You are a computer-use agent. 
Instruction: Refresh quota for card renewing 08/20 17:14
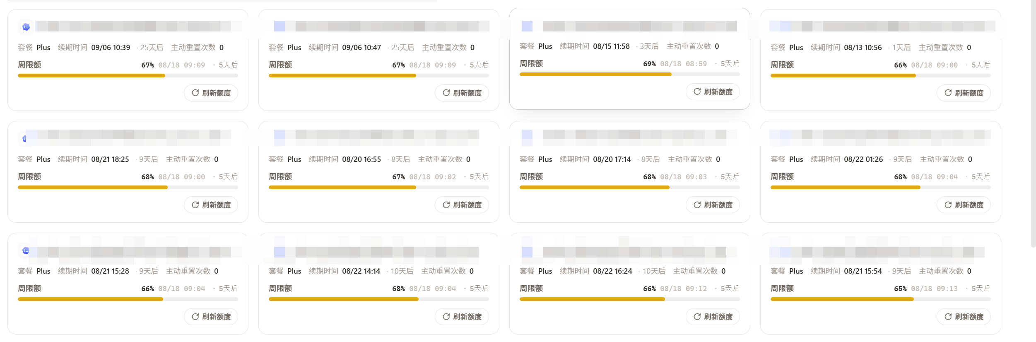click(x=713, y=205)
